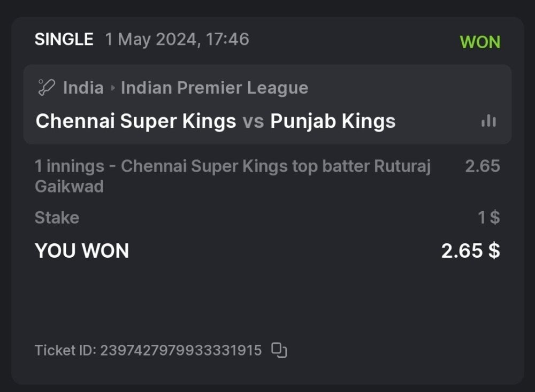535x392 pixels.
Task: Open the India country link
Action: click(83, 88)
